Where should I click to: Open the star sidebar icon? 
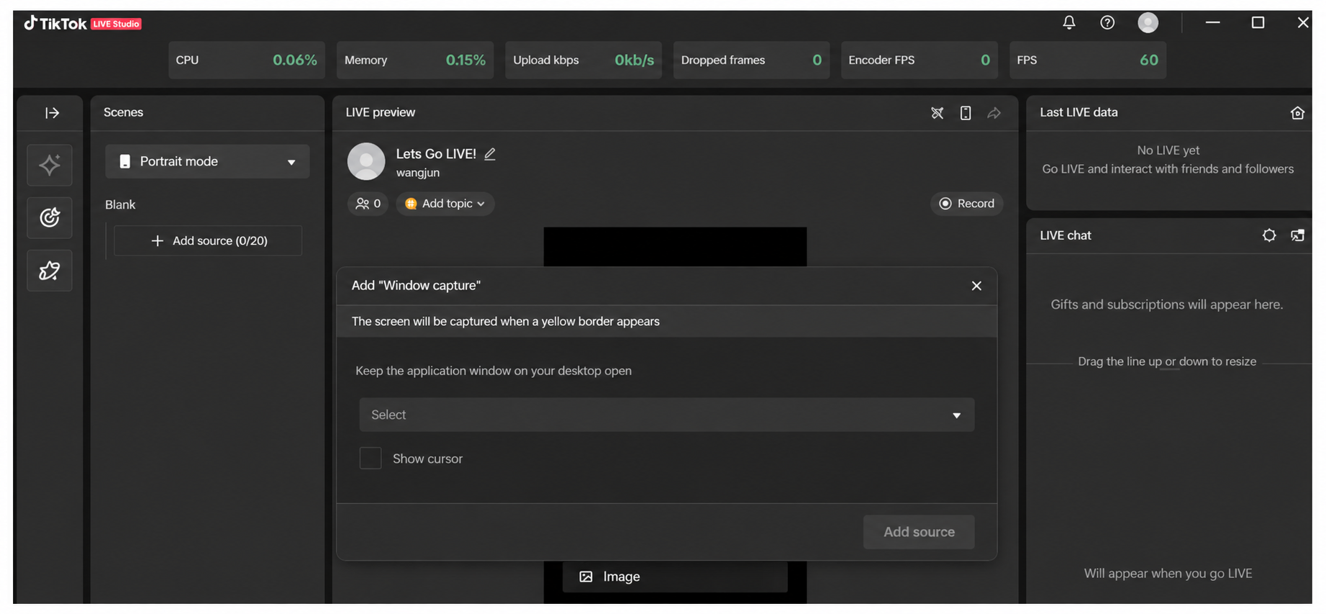point(50,271)
